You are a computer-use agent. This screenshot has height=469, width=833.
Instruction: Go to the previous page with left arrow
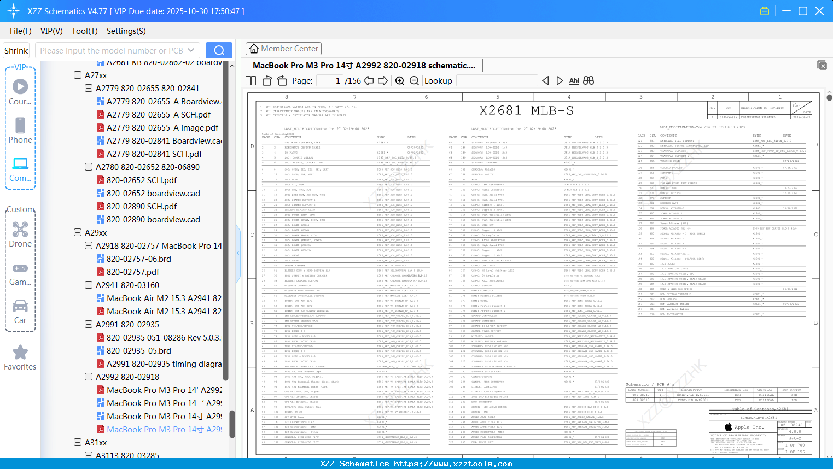click(369, 80)
